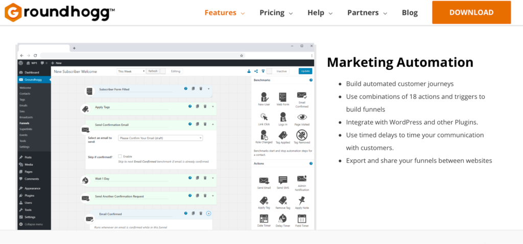Duplicate the Send Another Confirmation Request step
The image size is (523, 244).
click(198, 196)
